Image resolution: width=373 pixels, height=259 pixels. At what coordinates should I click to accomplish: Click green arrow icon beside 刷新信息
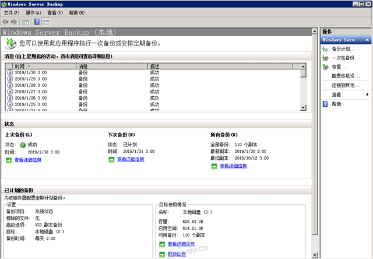[x=162, y=254]
